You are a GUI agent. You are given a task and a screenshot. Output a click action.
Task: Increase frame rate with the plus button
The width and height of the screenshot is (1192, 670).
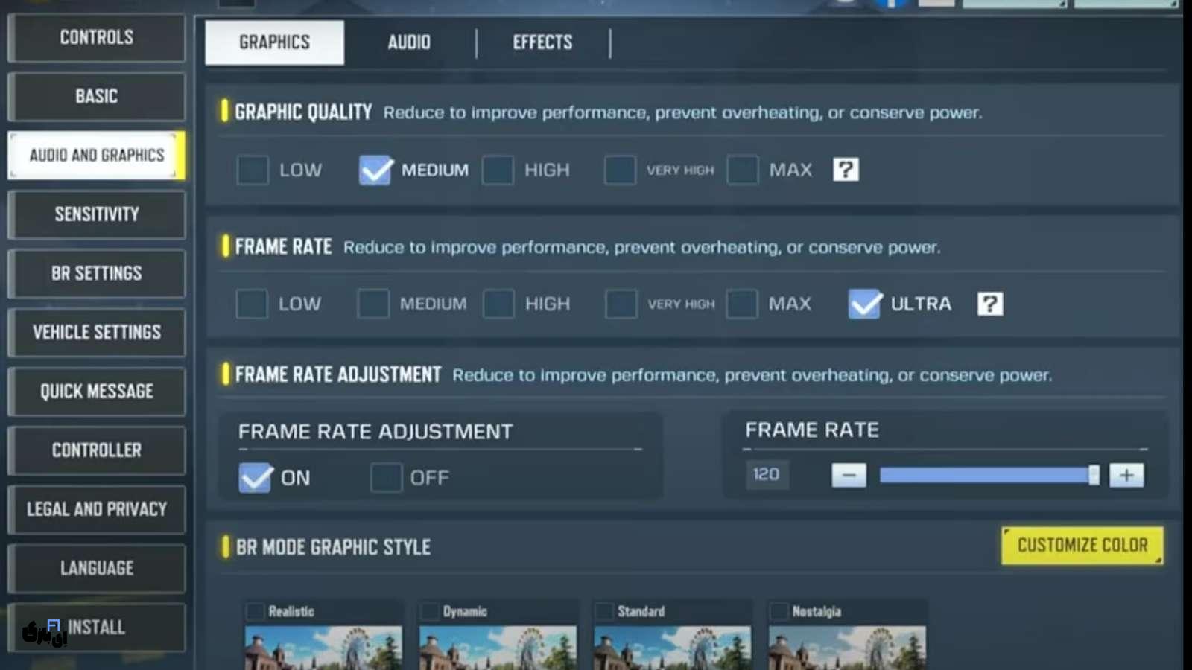click(1126, 475)
